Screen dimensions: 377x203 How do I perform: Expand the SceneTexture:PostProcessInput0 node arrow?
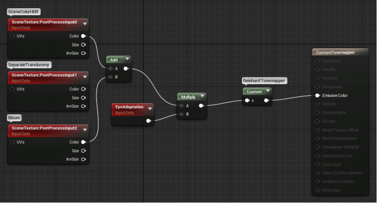tap(85, 24)
